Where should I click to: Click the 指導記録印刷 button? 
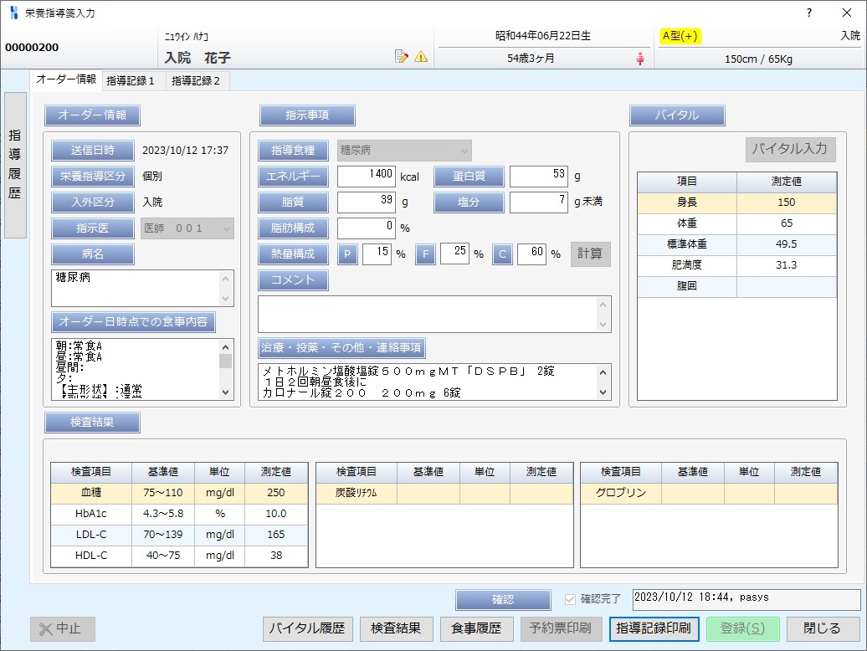pos(654,628)
